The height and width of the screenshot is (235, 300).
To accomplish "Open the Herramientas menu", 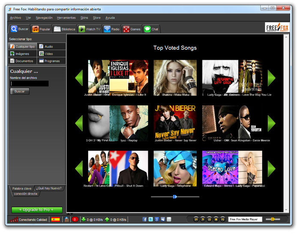I will coord(66,18).
